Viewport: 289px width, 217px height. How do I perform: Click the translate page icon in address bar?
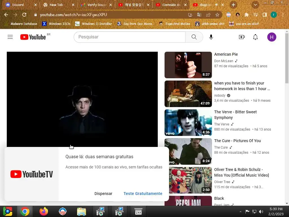[199, 15]
